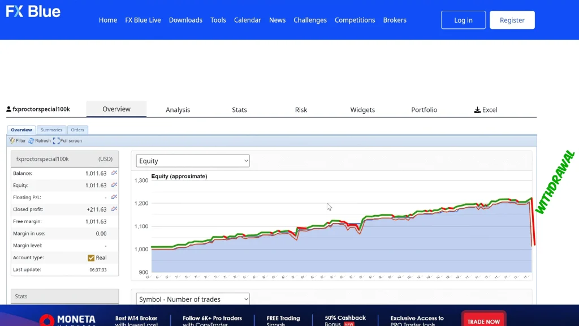Open the Equity chart type dropdown
Viewport: 579px width, 326px height.
click(193, 161)
